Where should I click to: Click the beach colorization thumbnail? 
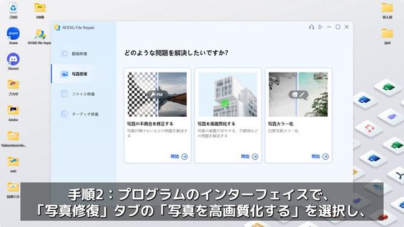(x=298, y=95)
